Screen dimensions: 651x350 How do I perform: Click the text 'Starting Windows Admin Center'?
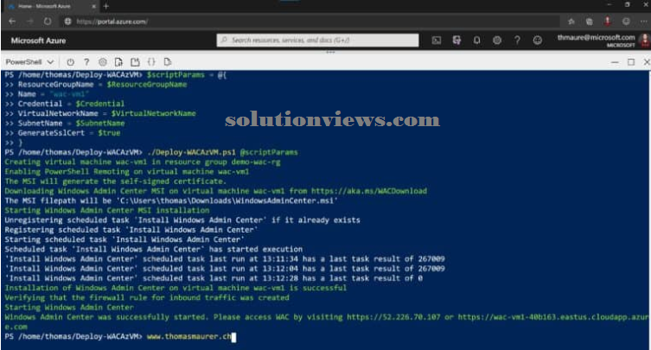tap(69, 308)
